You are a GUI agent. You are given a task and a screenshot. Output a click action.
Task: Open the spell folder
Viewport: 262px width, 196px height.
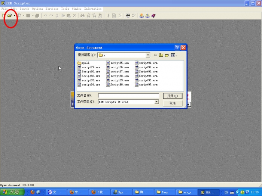pyautogui.click(x=83, y=63)
